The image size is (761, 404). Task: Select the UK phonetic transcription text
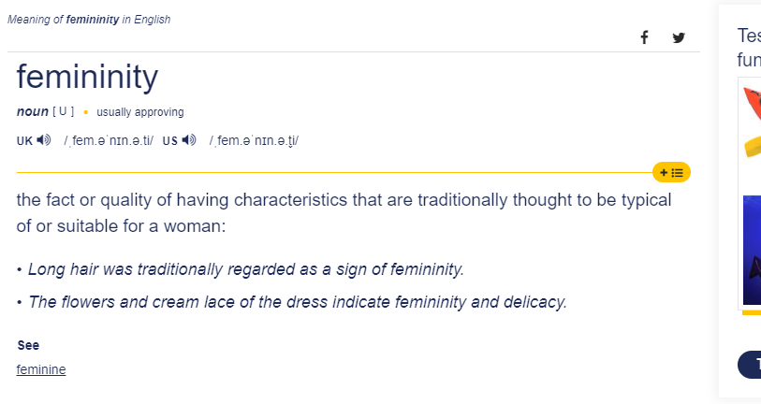coord(109,140)
